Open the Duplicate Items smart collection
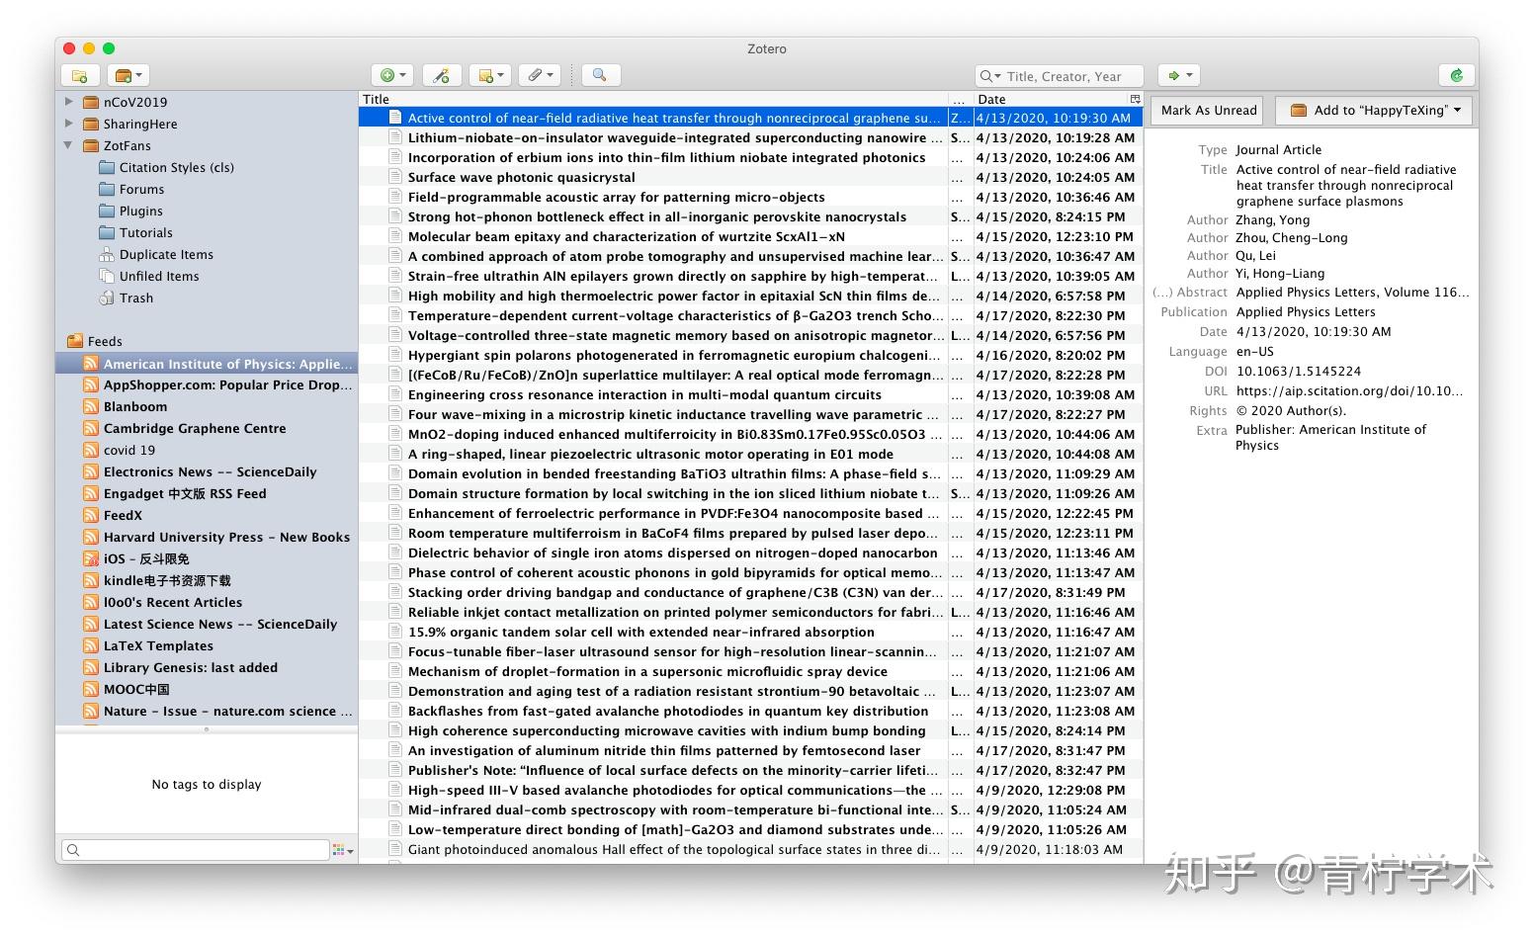Screen dimensions: 1534x937 tap(166, 254)
